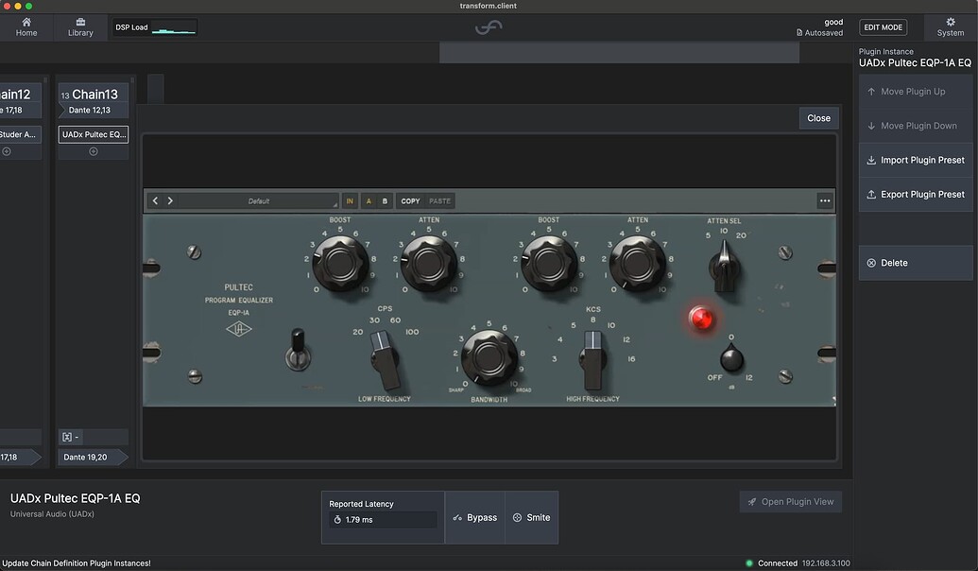This screenshot has width=978, height=571.
Task: Click the high ATTEN knob
Action: tap(638, 263)
